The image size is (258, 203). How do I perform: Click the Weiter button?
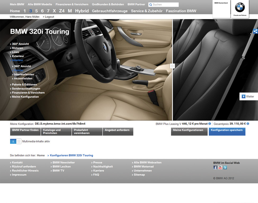pyautogui.click(x=249, y=96)
